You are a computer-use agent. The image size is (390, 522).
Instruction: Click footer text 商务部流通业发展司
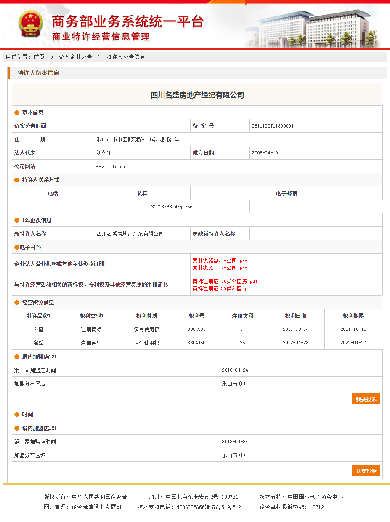pyautogui.click(x=97, y=507)
